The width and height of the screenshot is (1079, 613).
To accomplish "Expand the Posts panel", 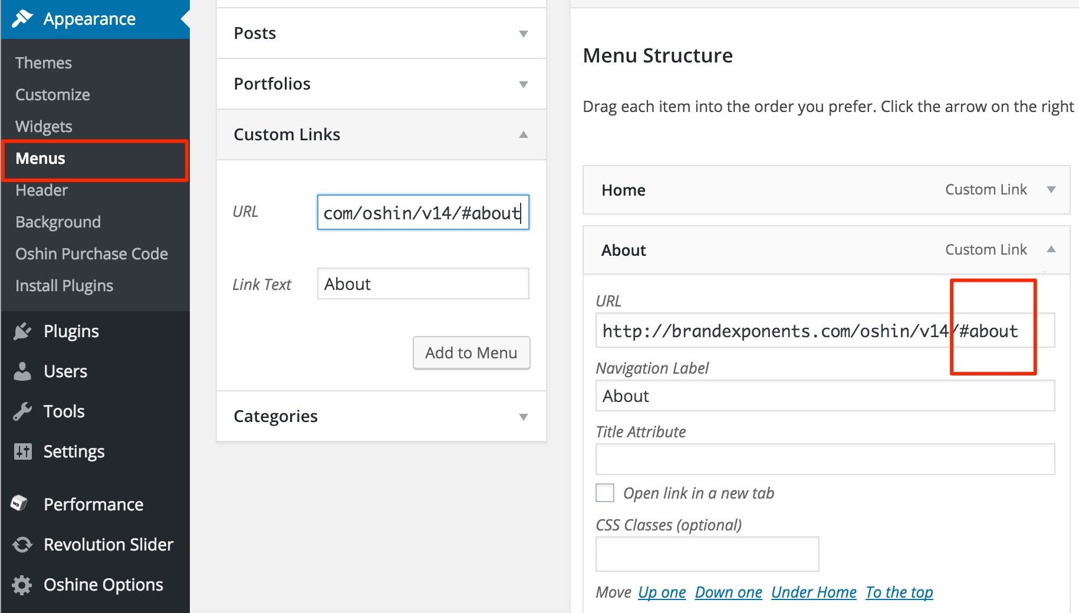I will (523, 34).
